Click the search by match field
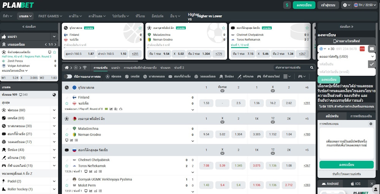 (x=292, y=68)
